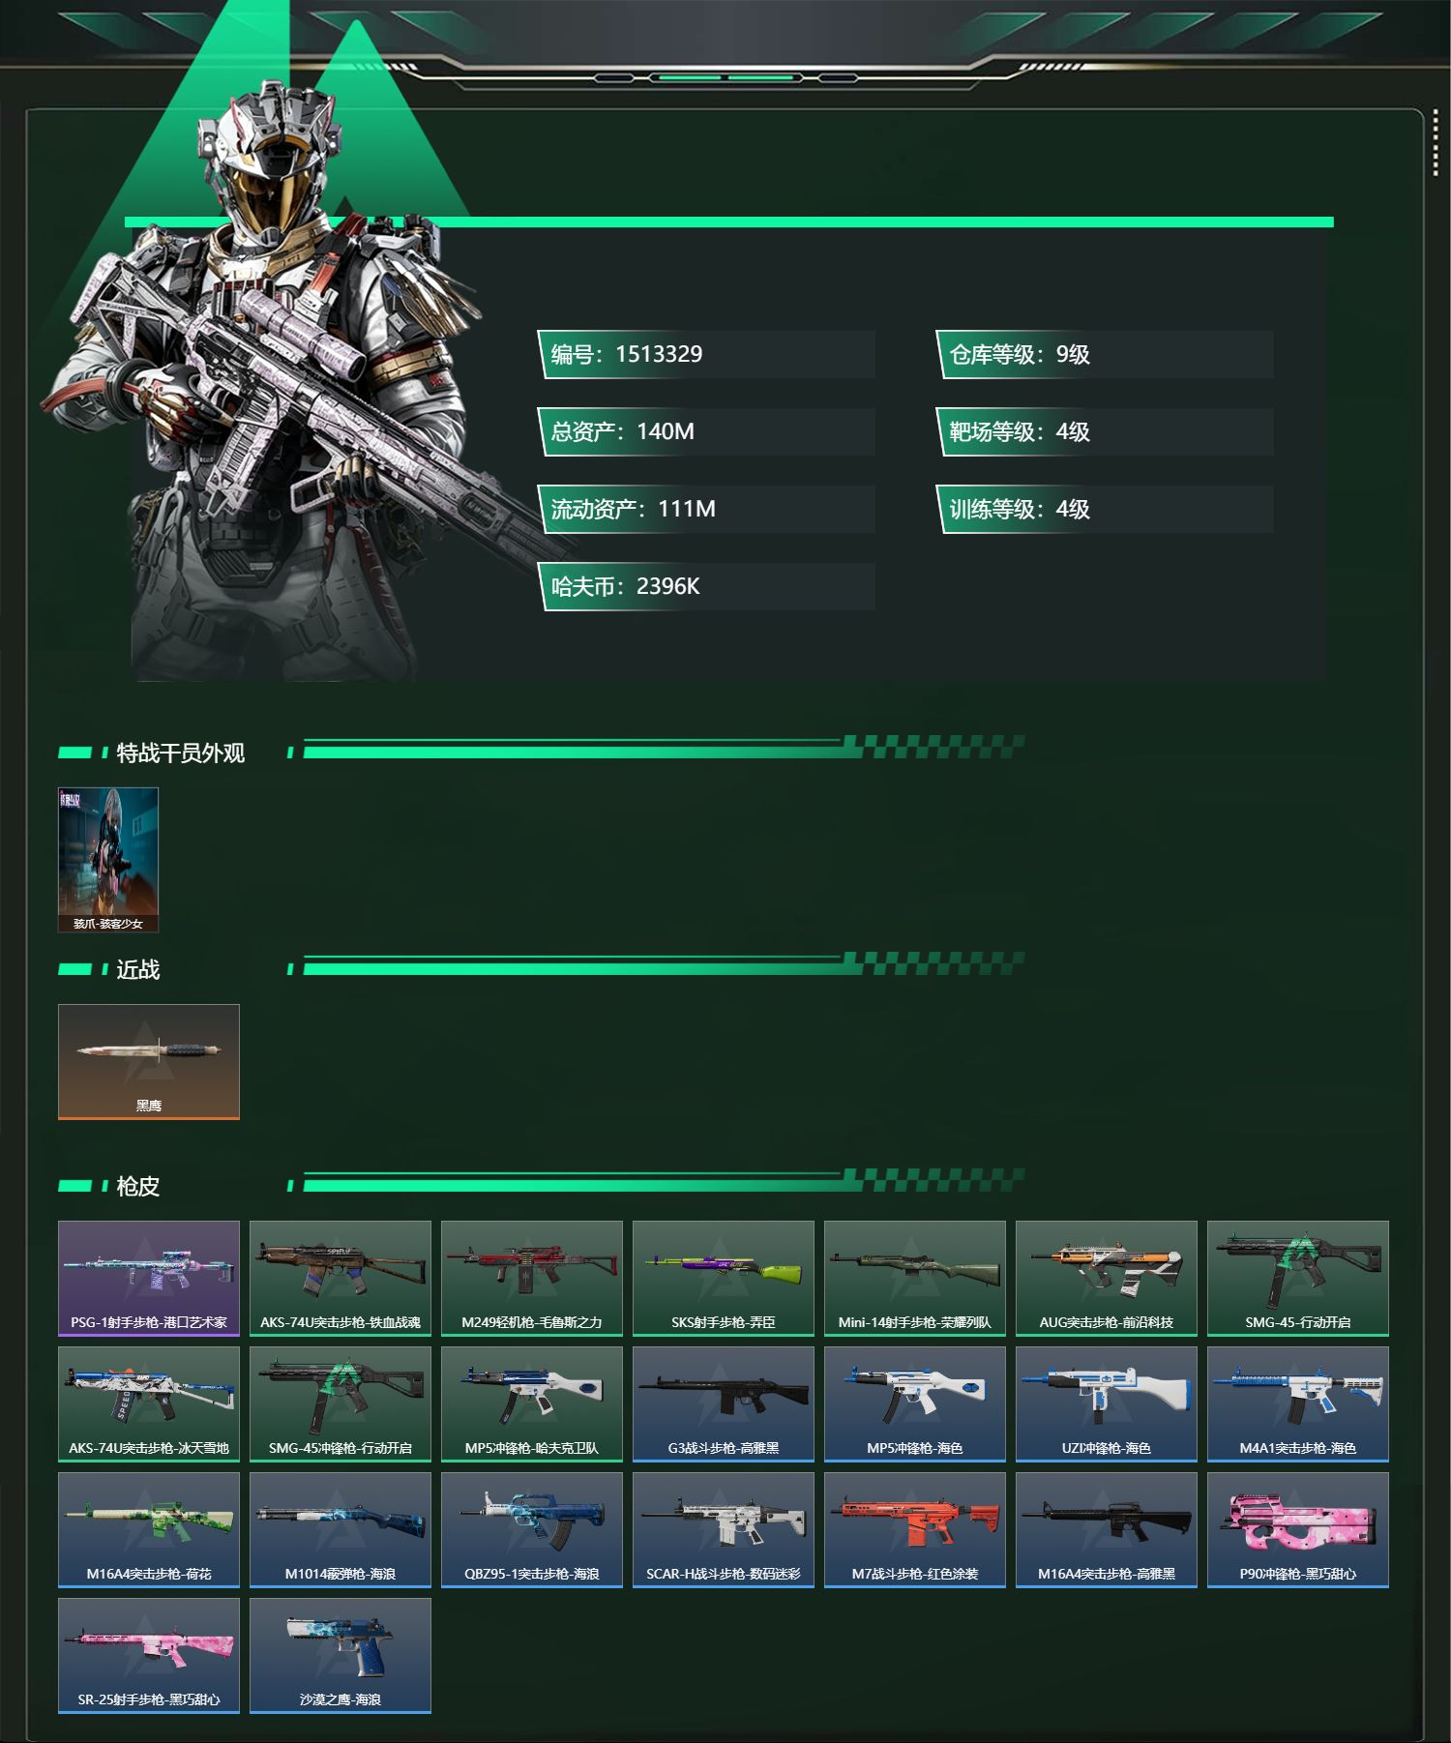Select the AKS-74U突击步枪-铁血战魂 skin
Viewport: 1451px width, 1743px height.
[x=341, y=1279]
